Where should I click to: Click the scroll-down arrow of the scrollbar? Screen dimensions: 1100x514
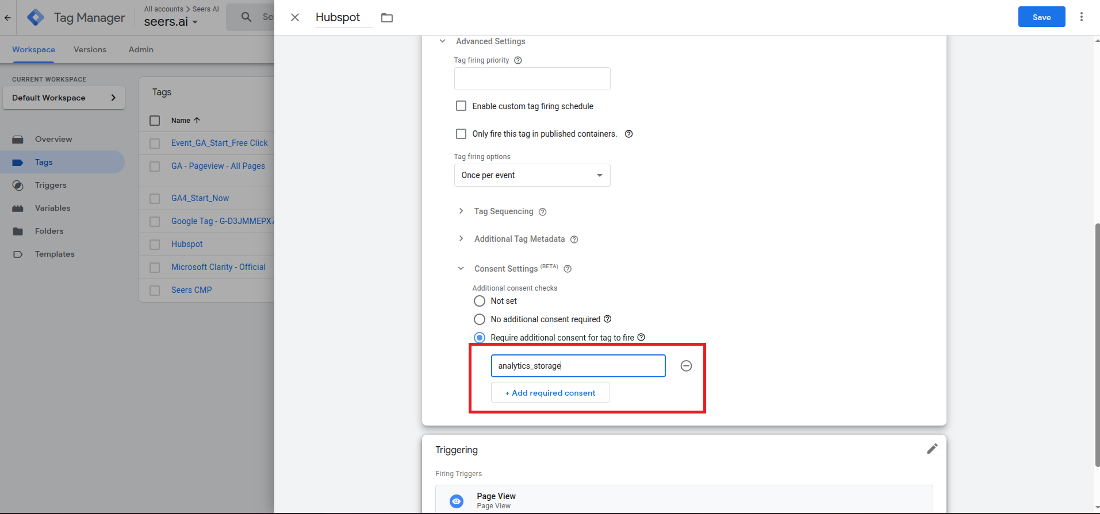pyautogui.click(x=1097, y=508)
